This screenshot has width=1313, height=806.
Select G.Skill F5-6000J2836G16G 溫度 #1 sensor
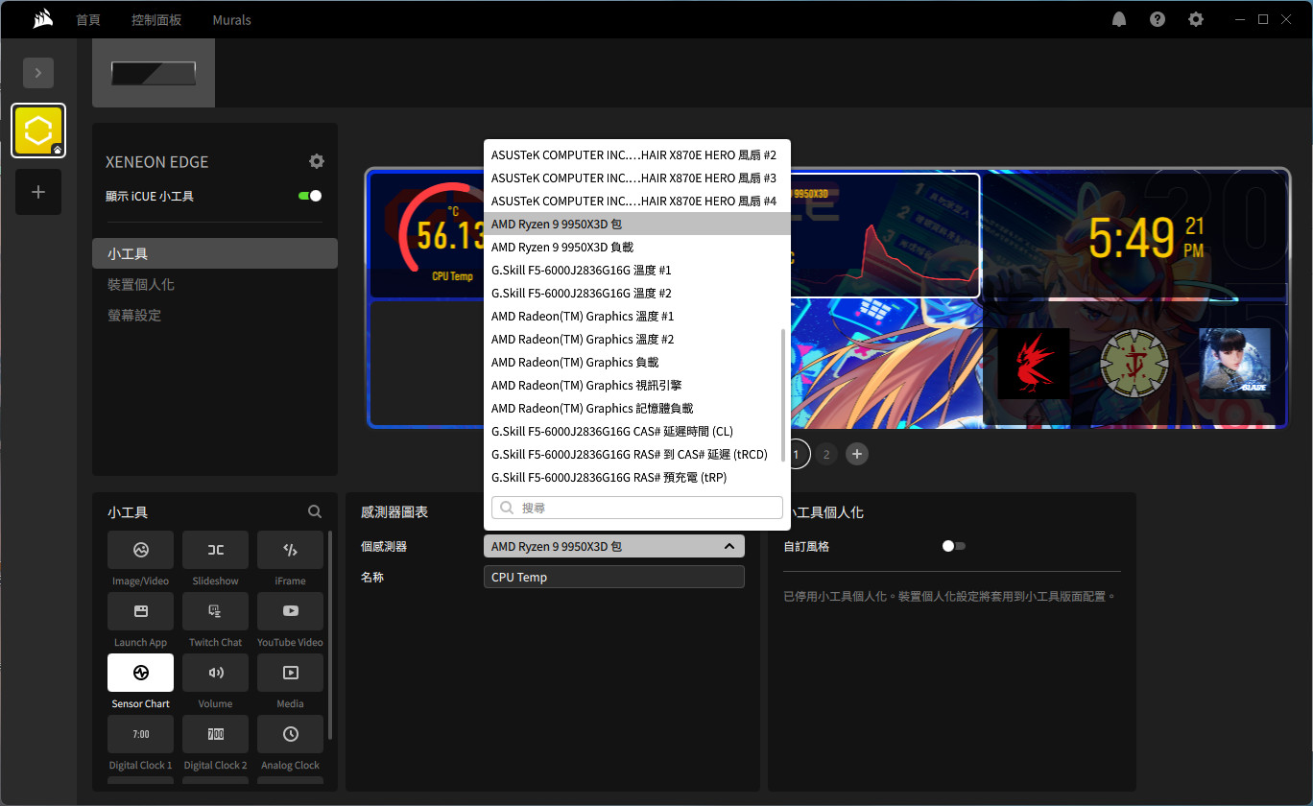pyautogui.click(x=637, y=270)
